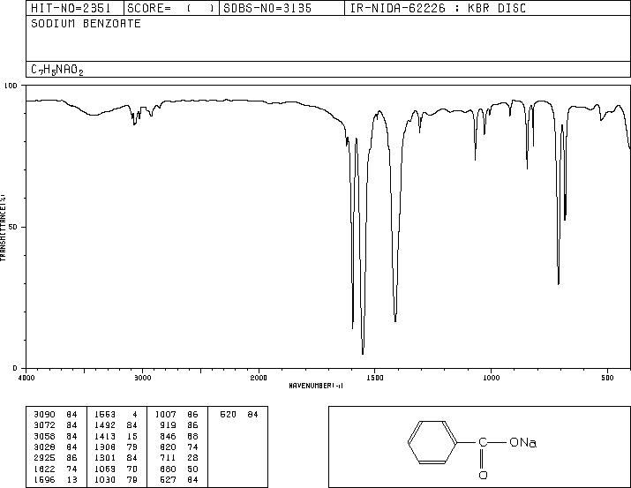Image resolution: width=631 pixels, height=488 pixels.
Task: Click the C7H5NAO2 molecular formula
Action: coord(57,70)
